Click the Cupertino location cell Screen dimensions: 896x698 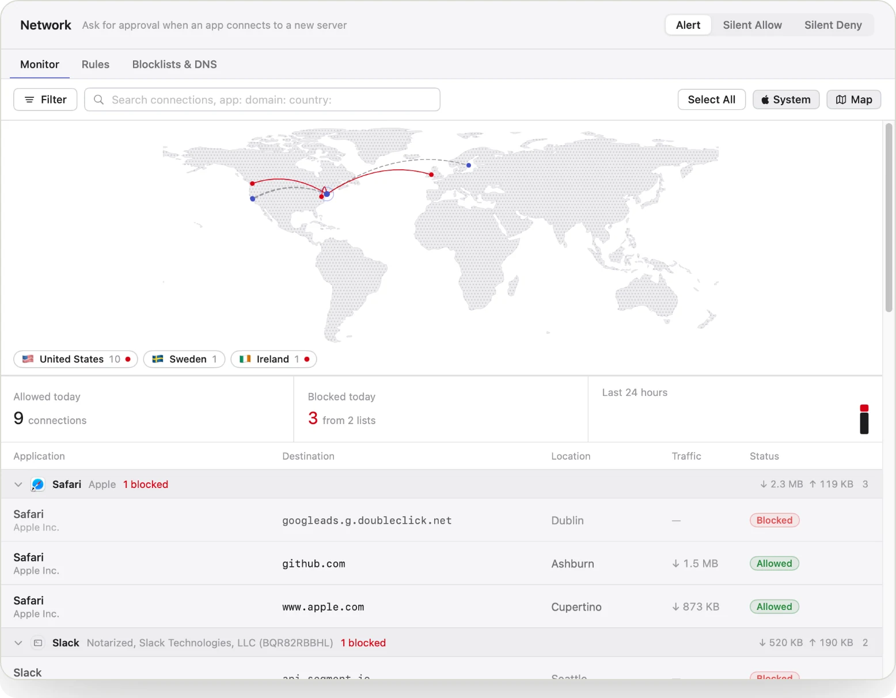tap(576, 607)
